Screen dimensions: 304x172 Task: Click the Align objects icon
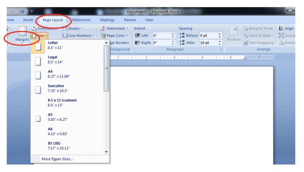(x=281, y=29)
